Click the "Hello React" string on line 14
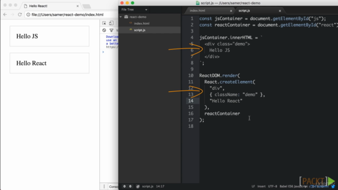 tap(226, 101)
